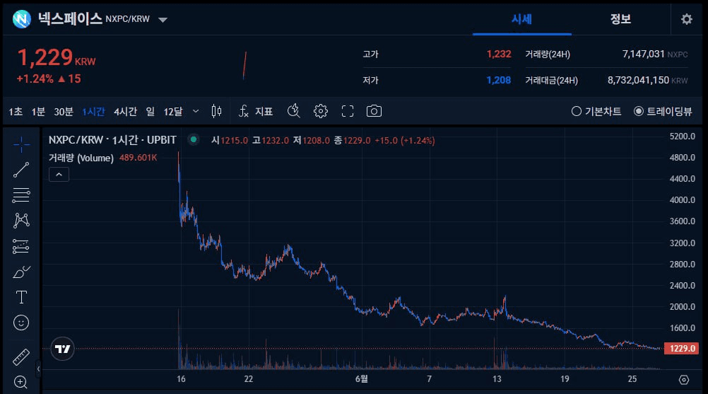Toggle fullscreen chart mode
Viewport: 708px width, 394px height.
click(347, 111)
